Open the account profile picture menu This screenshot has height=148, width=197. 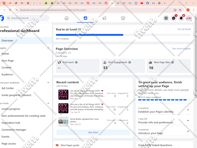(x=189, y=18)
